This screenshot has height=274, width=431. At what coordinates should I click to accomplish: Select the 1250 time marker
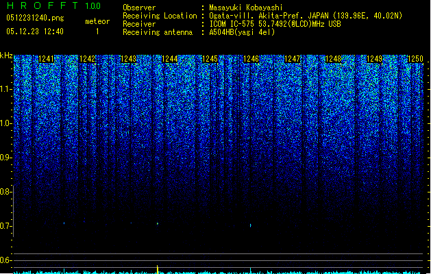416,59
